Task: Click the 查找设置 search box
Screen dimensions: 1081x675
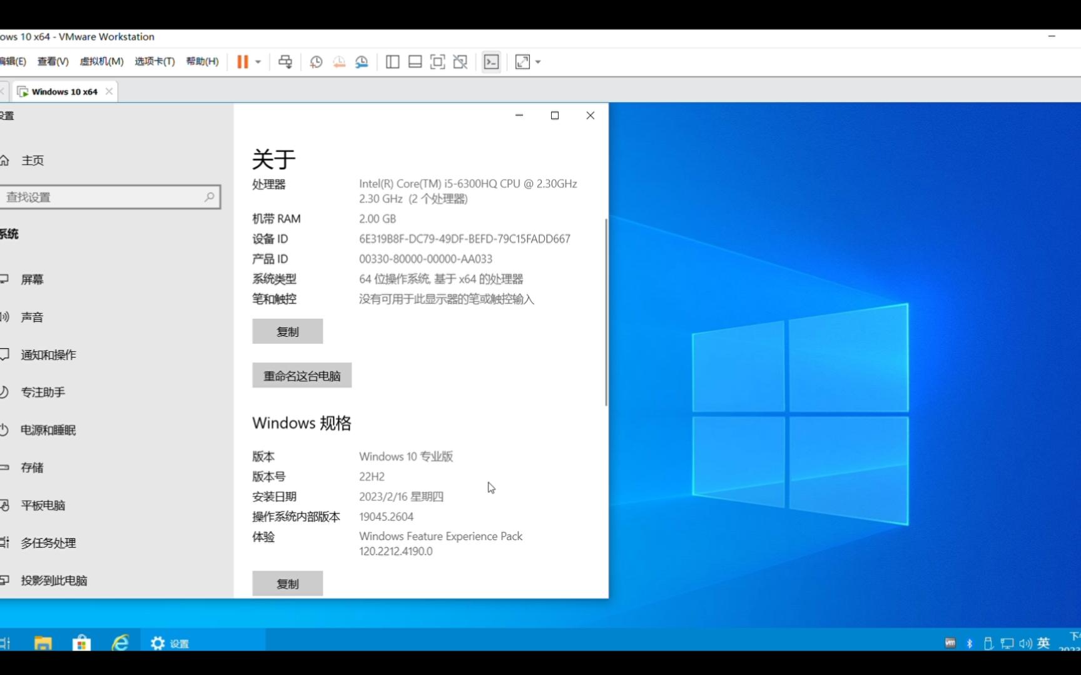Action: (x=111, y=197)
